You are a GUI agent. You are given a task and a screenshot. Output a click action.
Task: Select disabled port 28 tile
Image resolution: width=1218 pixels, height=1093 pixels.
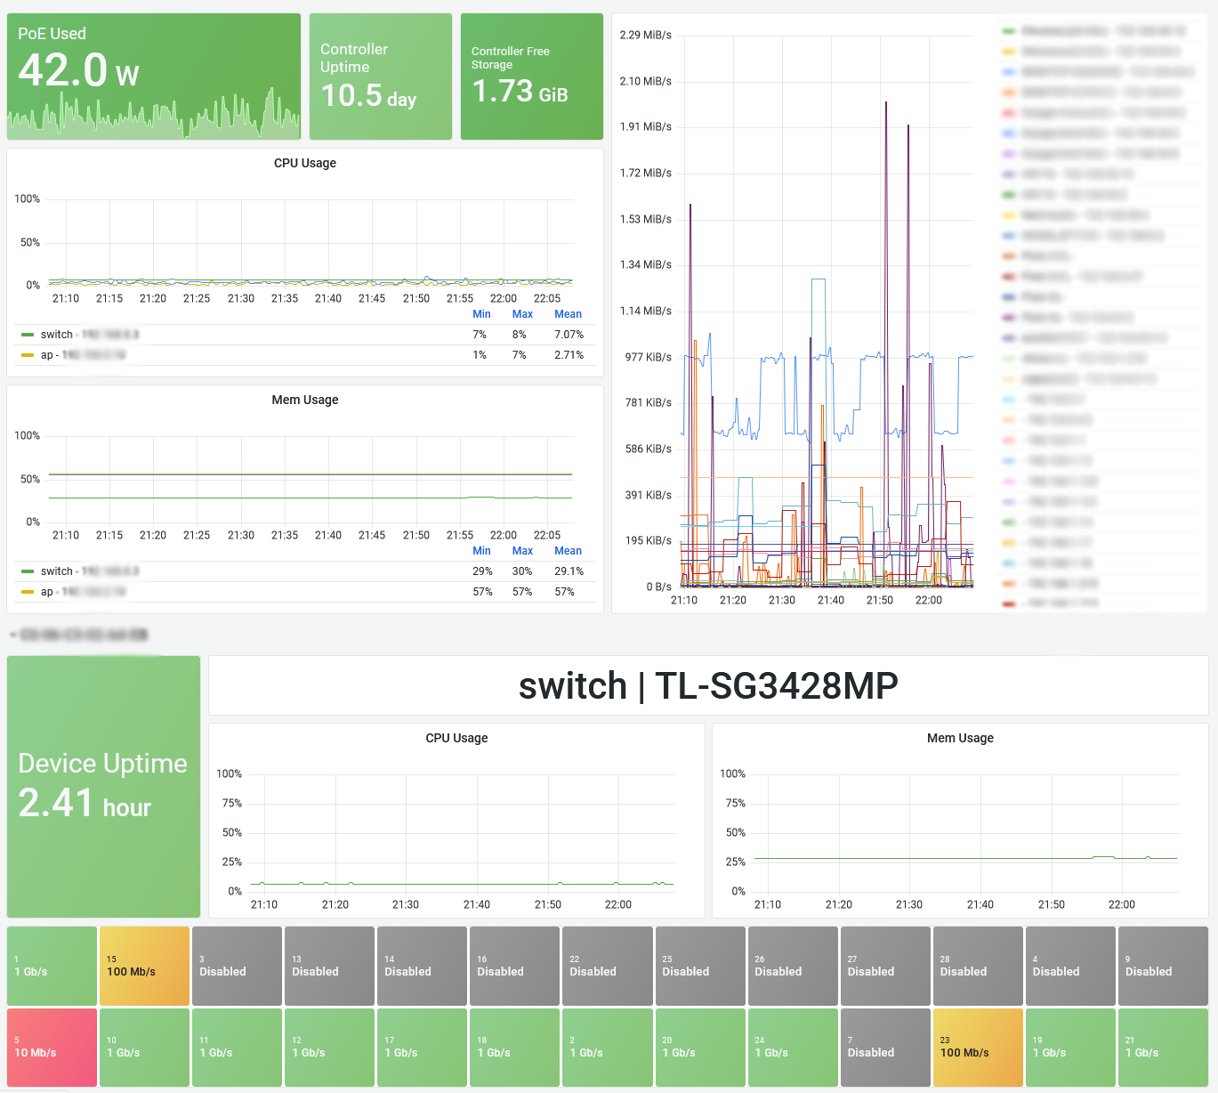click(x=978, y=967)
